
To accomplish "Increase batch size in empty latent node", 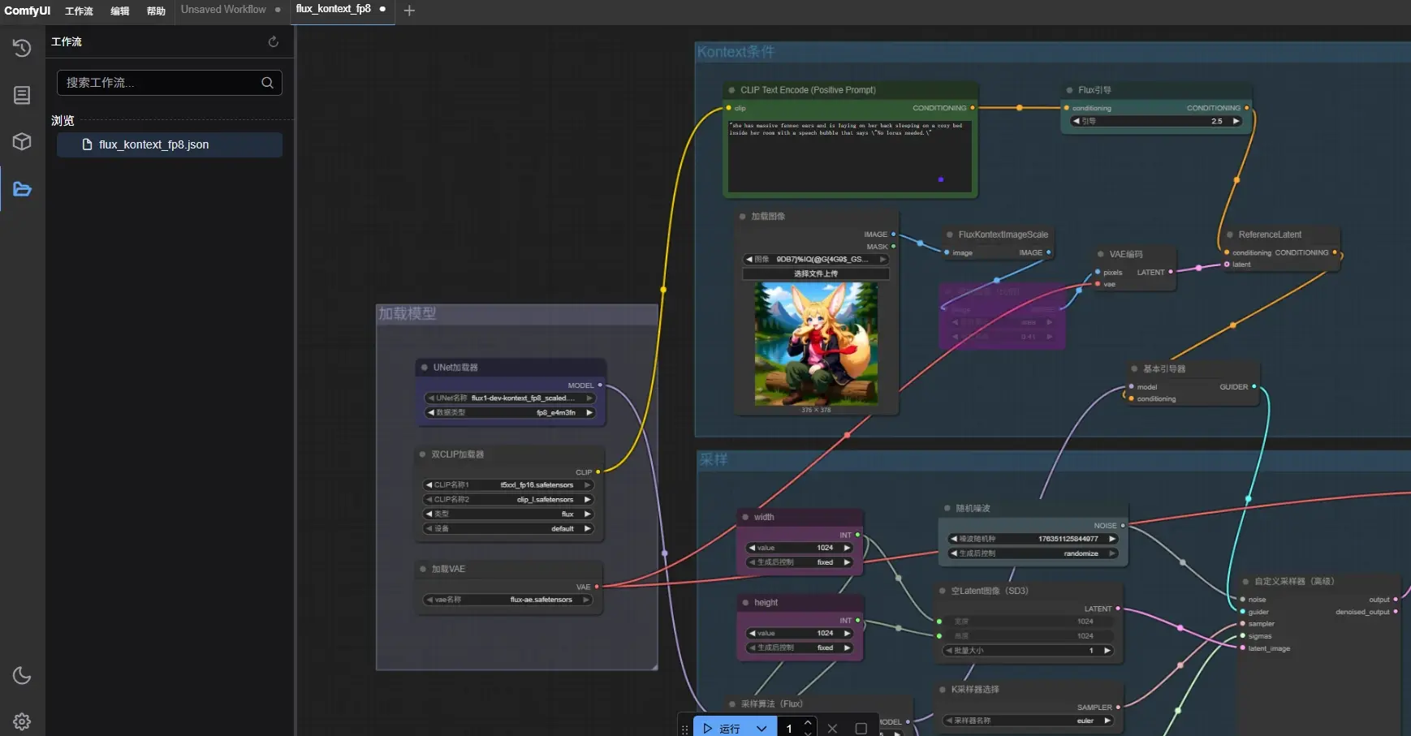I will (x=1107, y=650).
